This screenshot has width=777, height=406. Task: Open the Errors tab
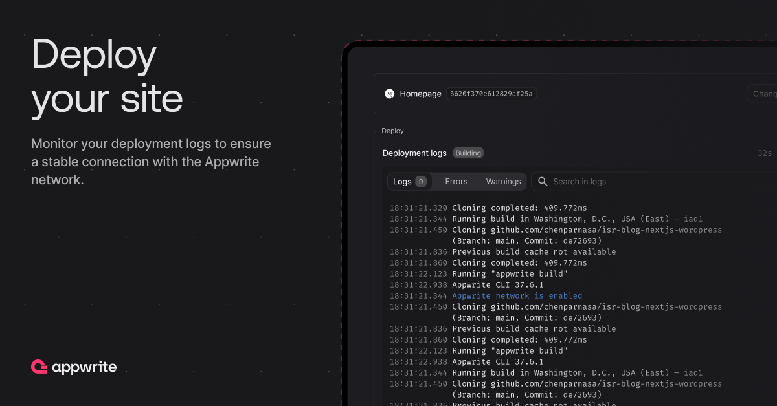(x=456, y=182)
